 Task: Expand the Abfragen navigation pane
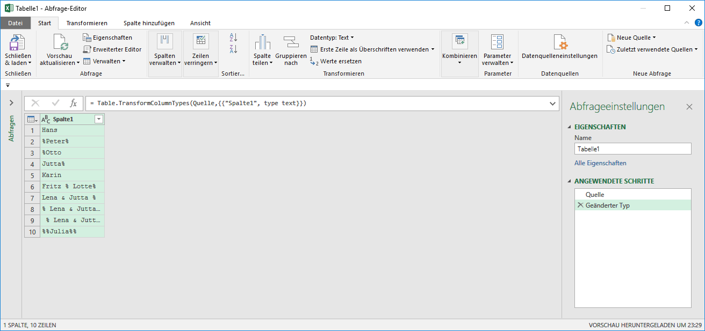(11, 103)
